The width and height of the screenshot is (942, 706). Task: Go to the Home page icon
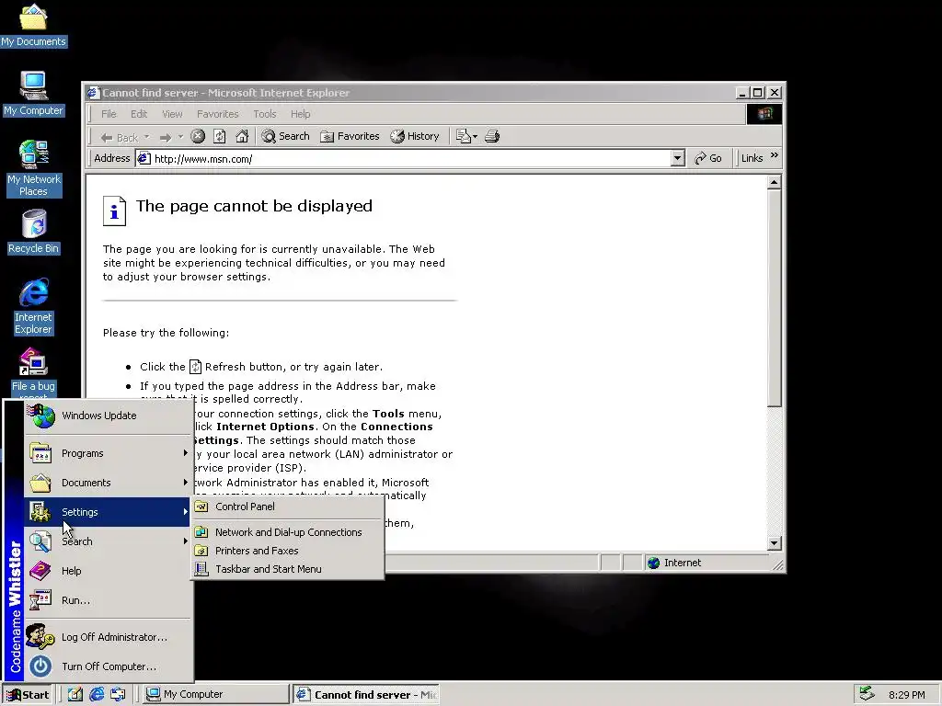(x=242, y=136)
